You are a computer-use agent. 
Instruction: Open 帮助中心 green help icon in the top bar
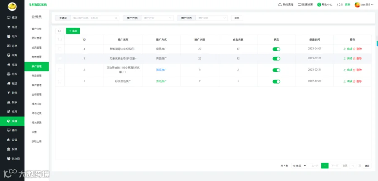[x=319, y=5]
